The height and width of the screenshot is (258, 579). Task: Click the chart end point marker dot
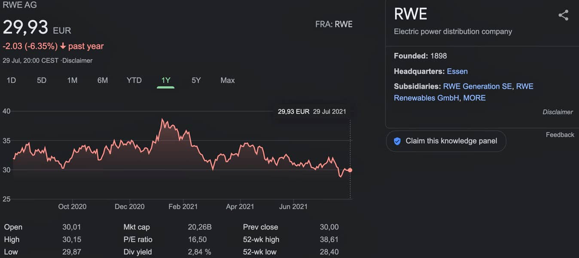(x=350, y=170)
